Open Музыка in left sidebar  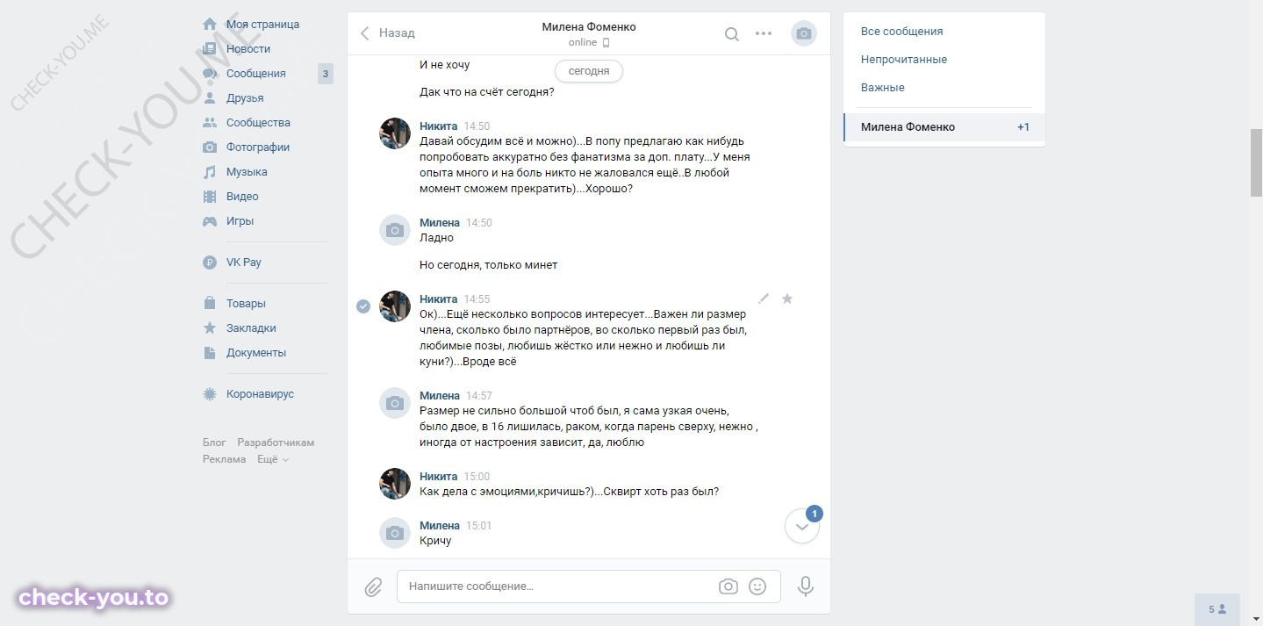[x=247, y=172]
